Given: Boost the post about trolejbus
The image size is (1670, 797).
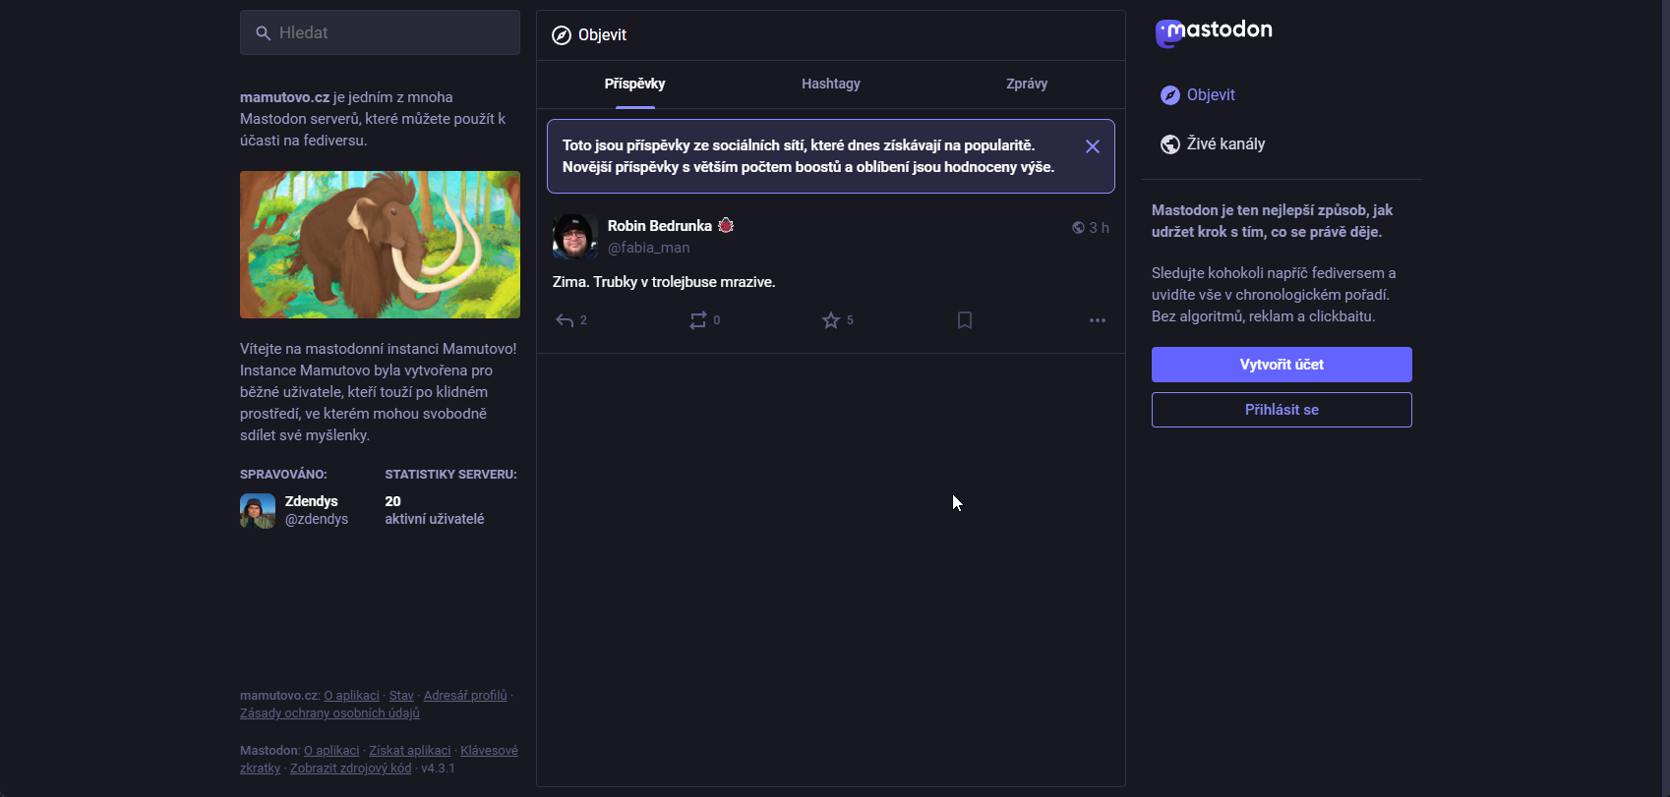Looking at the screenshot, I should pos(698,320).
